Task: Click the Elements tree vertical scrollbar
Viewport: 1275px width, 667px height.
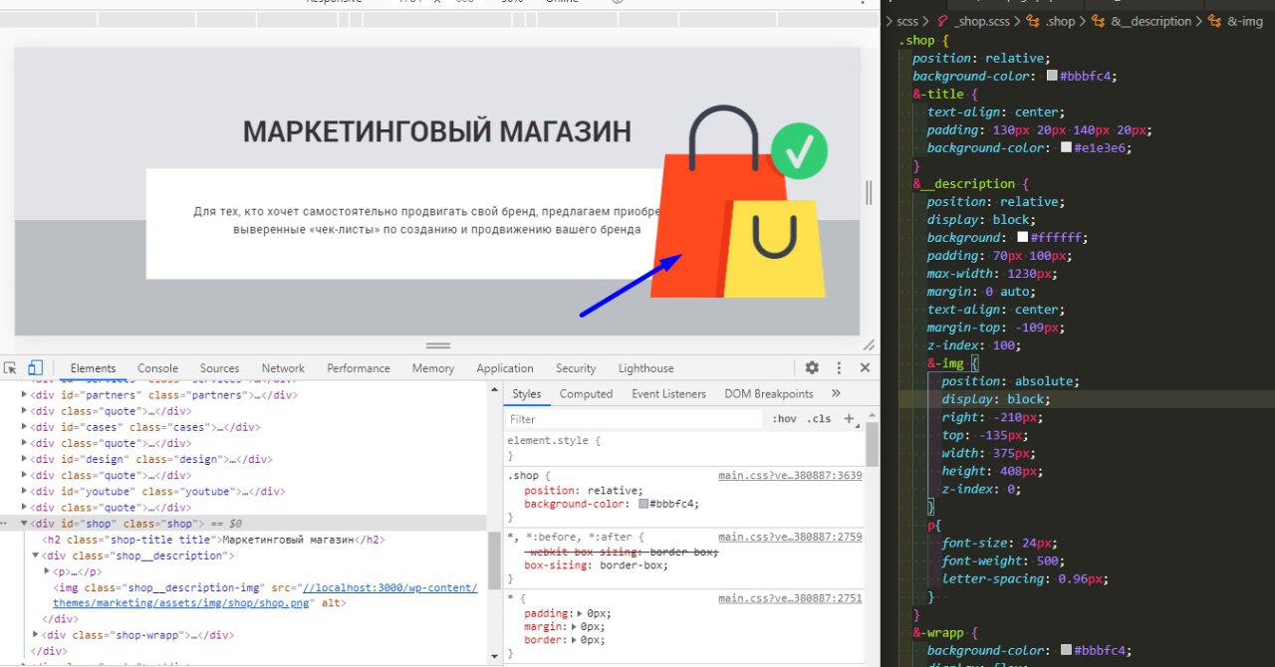Action: coord(494,560)
